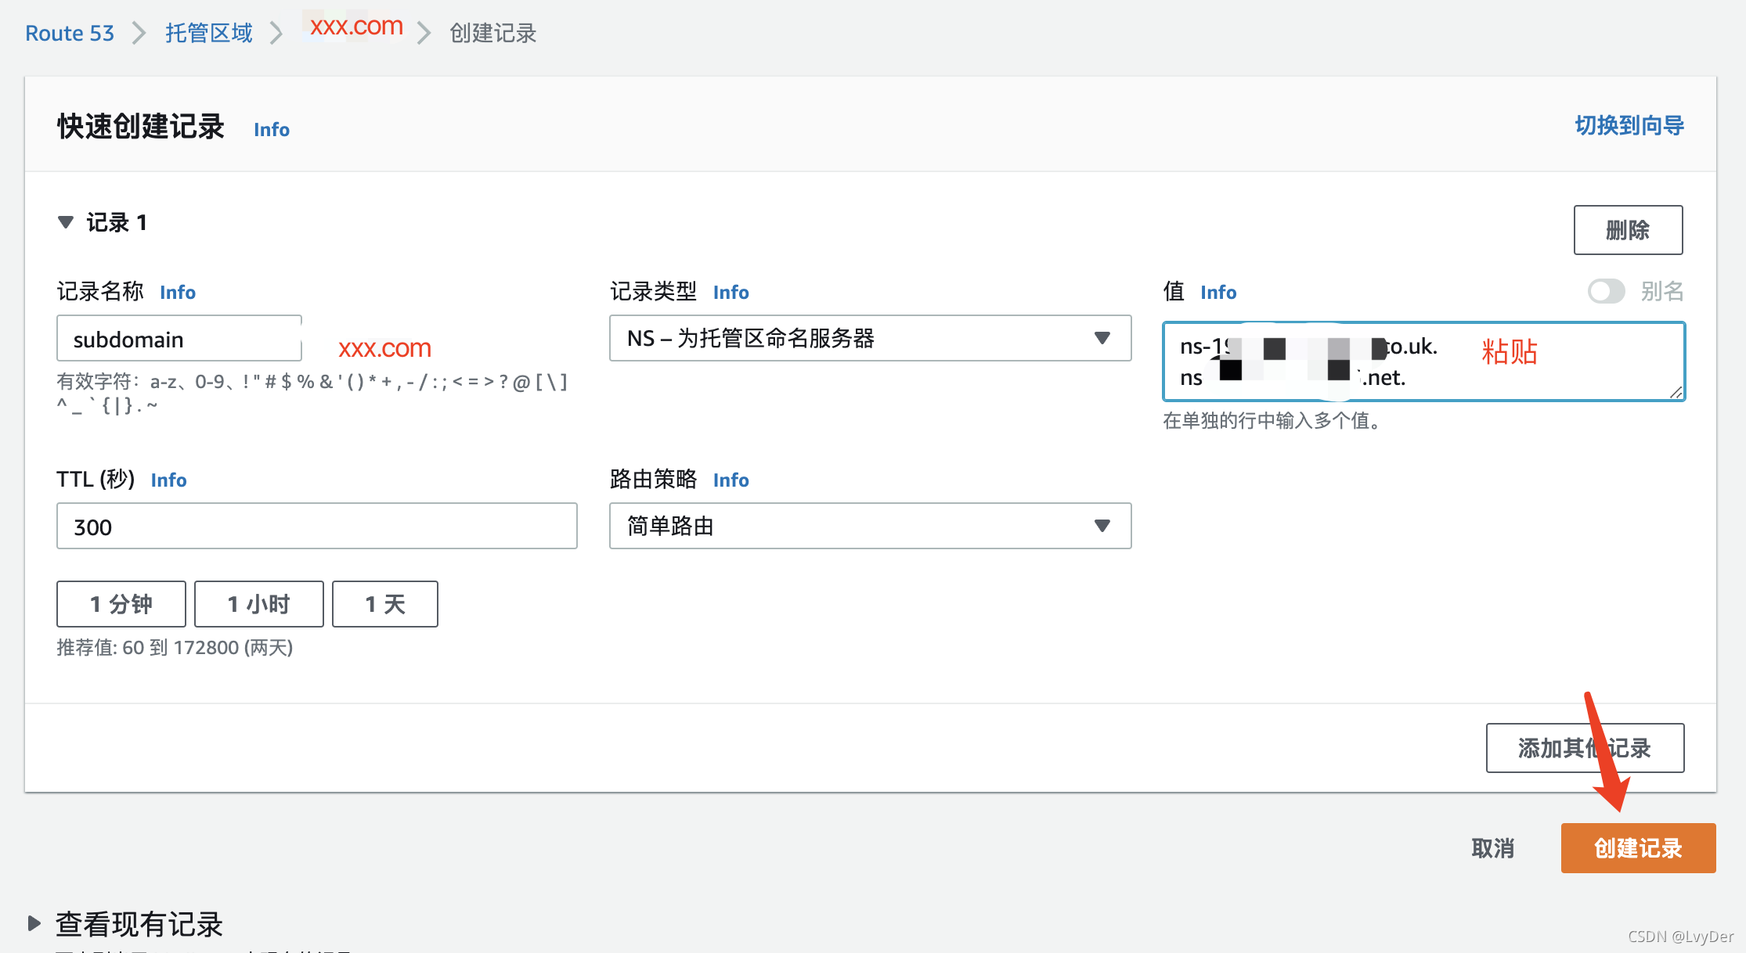This screenshot has width=1746, height=953.
Task: Open 托管区域 breadcrumb link
Action: coord(209,34)
